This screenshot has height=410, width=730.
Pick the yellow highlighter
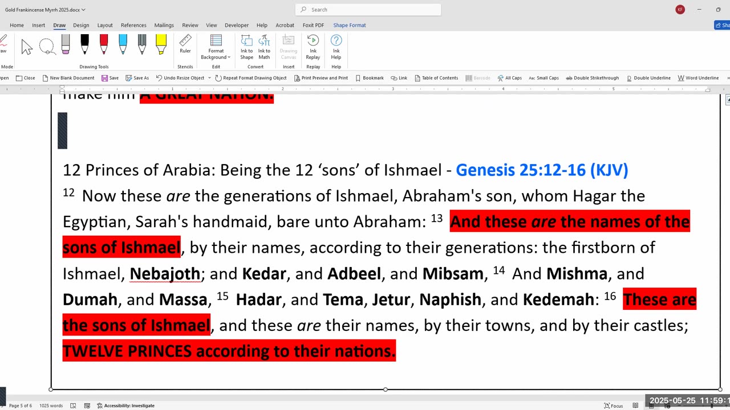tap(161, 45)
